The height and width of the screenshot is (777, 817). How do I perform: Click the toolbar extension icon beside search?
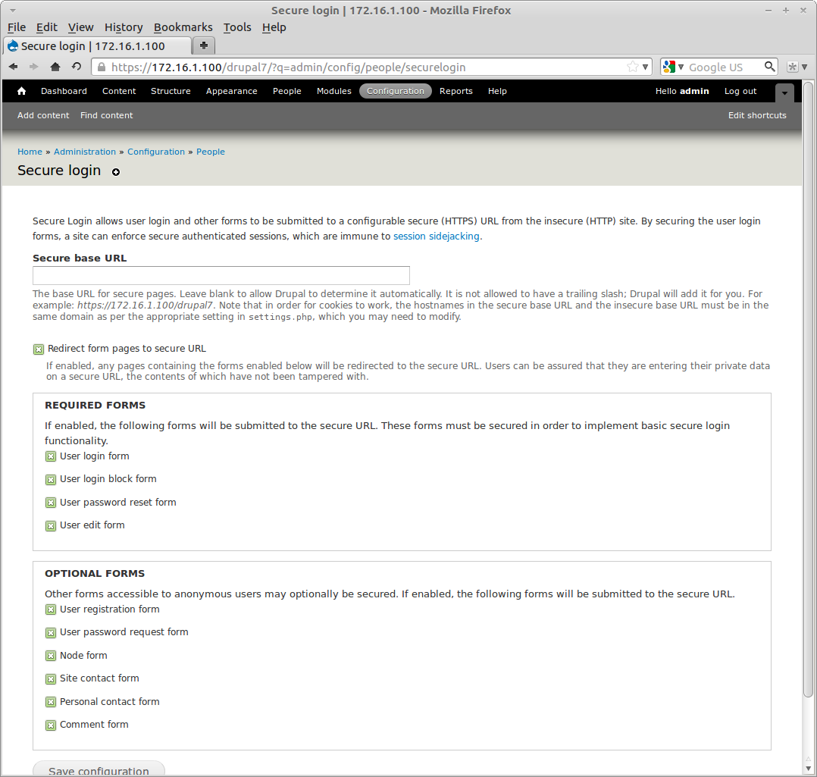(793, 67)
